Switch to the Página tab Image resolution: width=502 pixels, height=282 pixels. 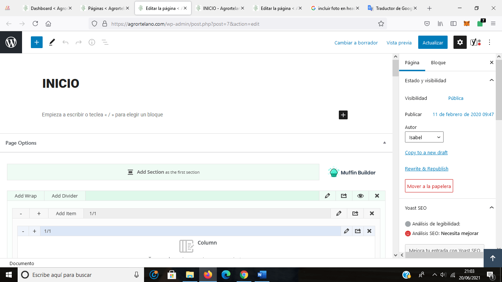tap(412, 63)
